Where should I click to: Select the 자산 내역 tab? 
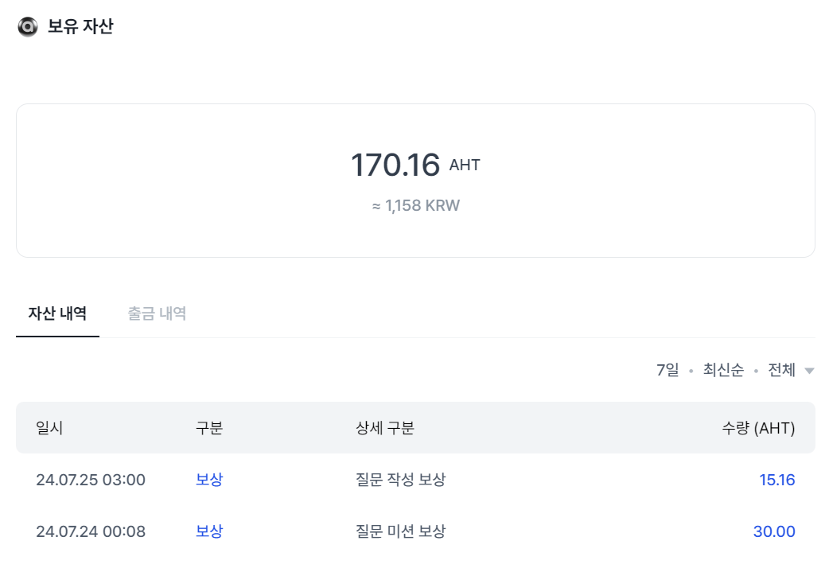(x=56, y=313)
